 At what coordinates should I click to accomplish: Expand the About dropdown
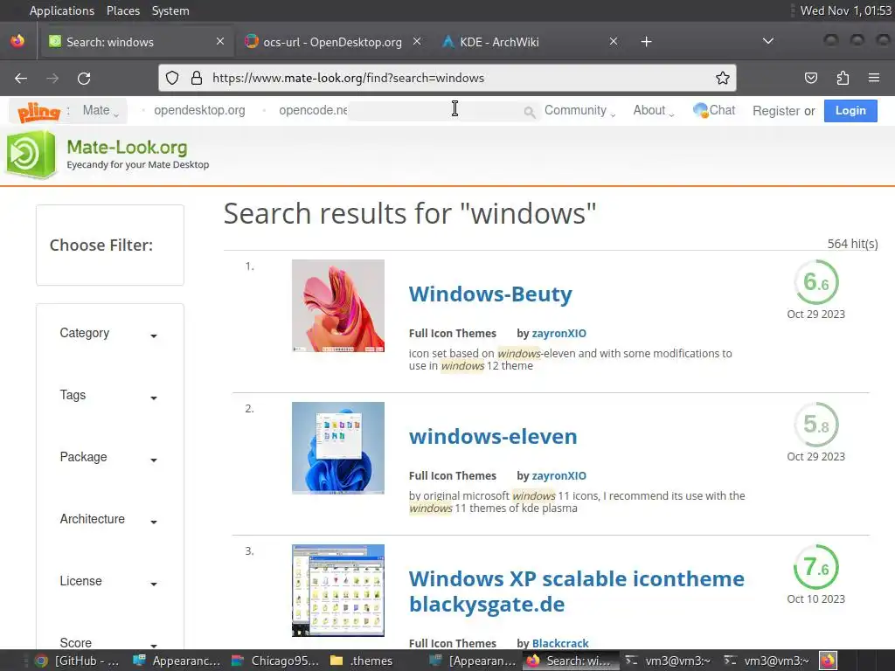coord(654,111)
